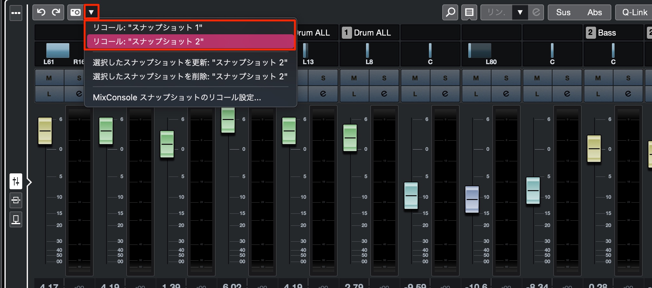Click the yellow fader of L61 channel
652x288 pixels.
coord(45,131)
